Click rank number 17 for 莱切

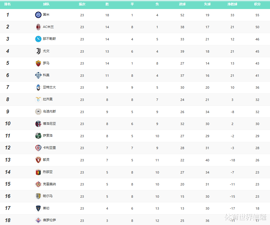8,208
